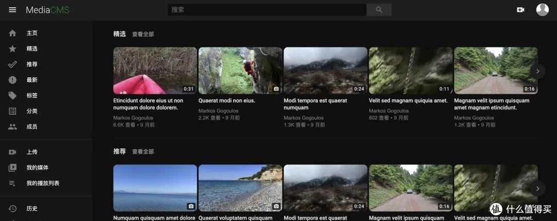The image size is (557, 221).
Task: Click the 精选 section heading
Action: click(x=119, y=33)
